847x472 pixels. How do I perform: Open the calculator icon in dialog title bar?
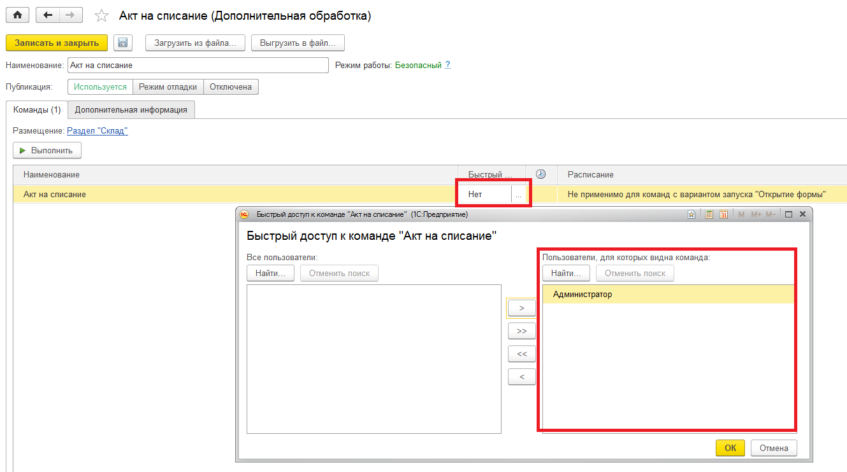coord(709,215)
